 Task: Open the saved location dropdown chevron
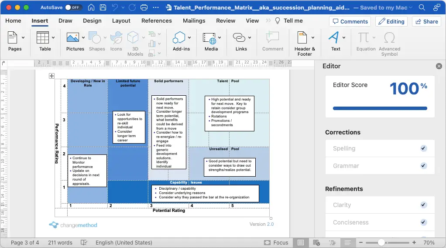(x=411, y=8)
